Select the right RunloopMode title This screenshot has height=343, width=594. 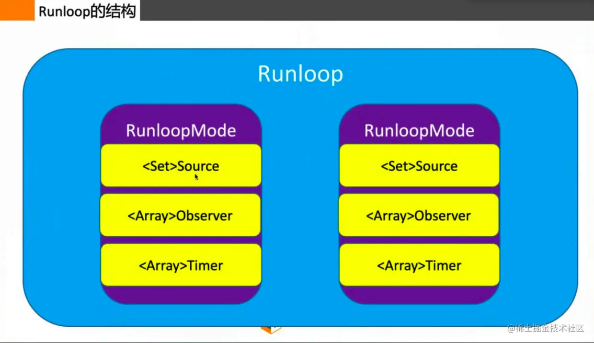click(x=419, y=131)
